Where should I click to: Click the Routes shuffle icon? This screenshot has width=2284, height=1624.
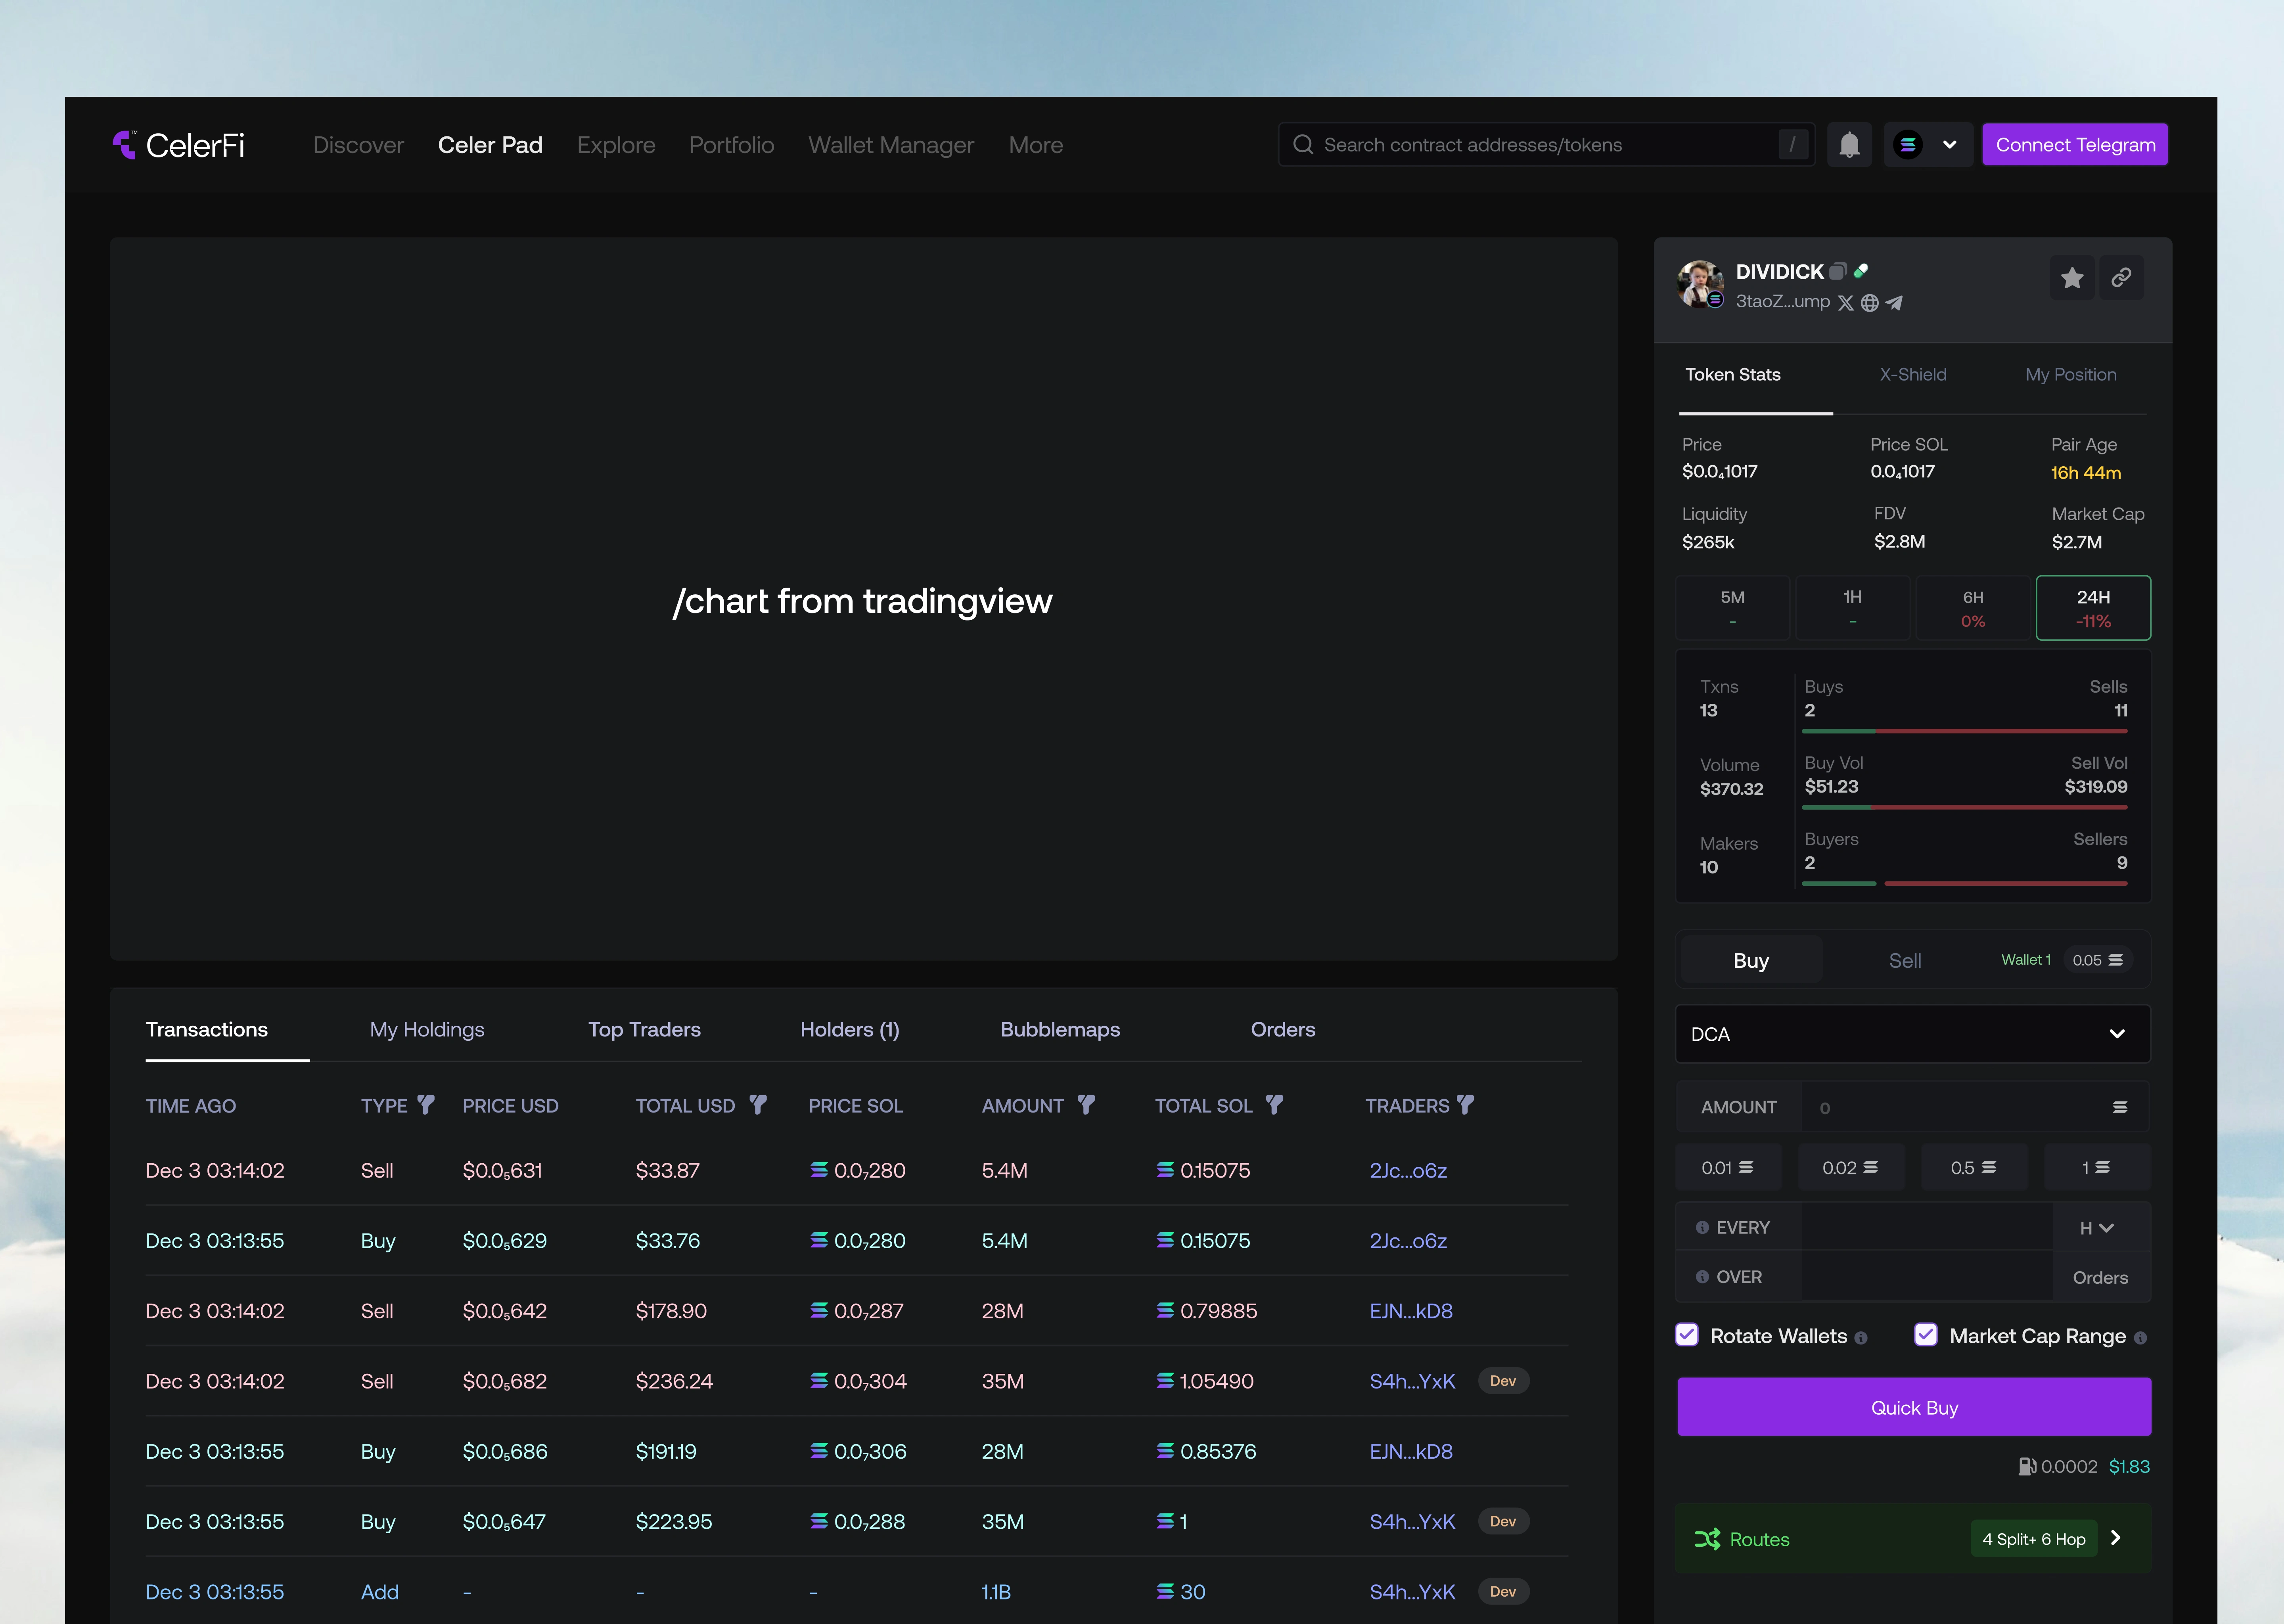[x=1707, y=1539]
